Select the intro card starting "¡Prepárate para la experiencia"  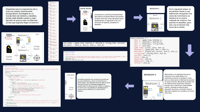click(x=22, y=16)
